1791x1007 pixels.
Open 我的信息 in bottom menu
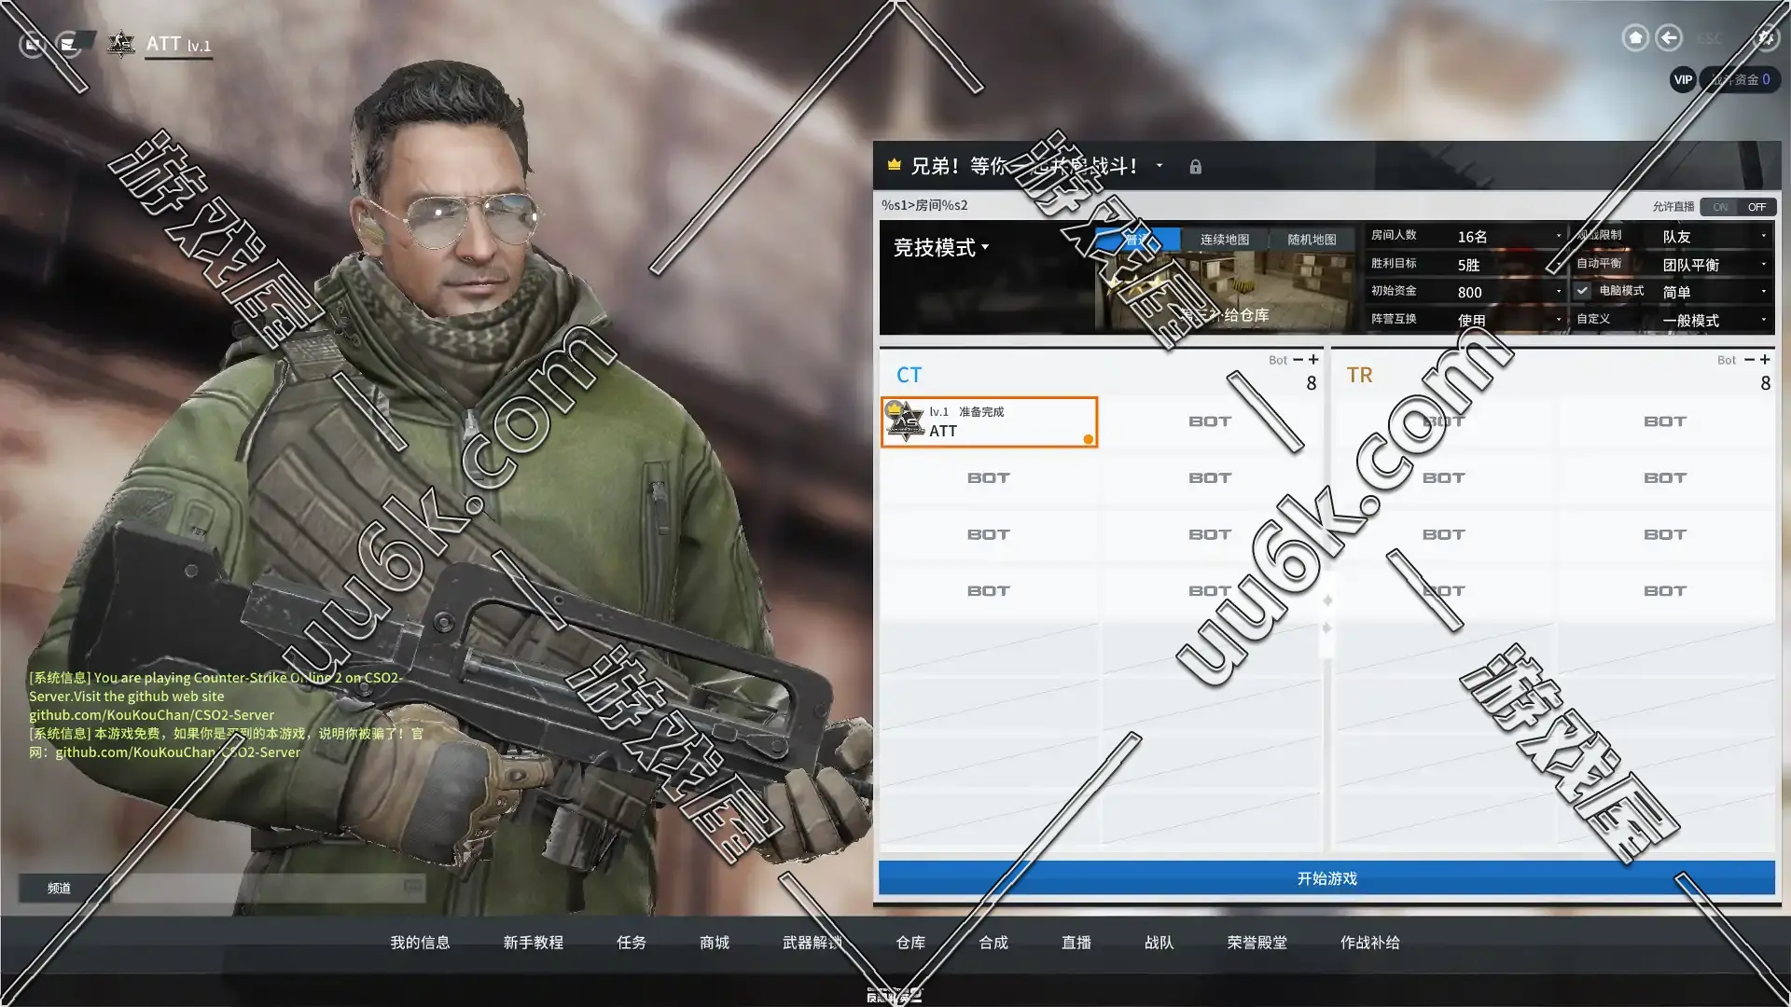tap(420, 943)
